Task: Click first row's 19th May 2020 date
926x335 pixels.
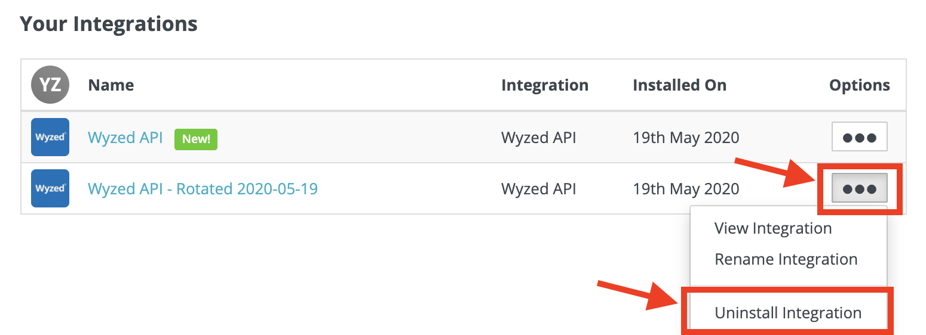Action: 686,138
